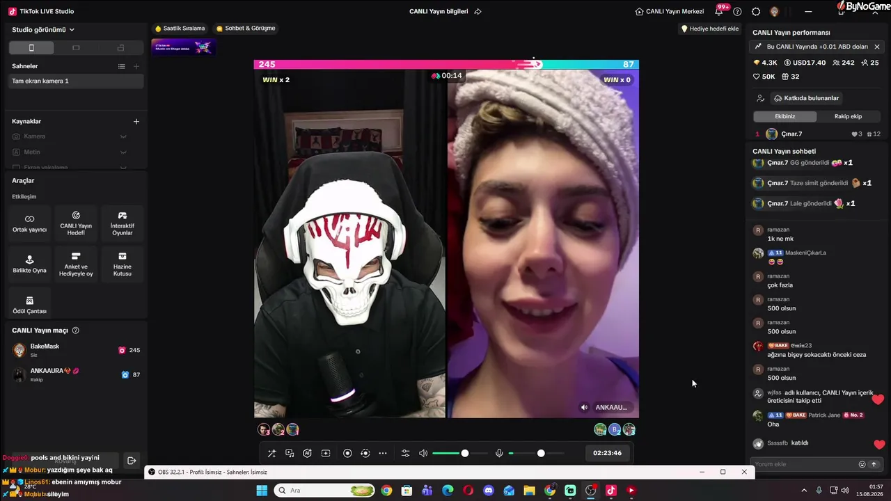This screenshot has height=501, width=891.
Task: Select the dual-screen layout option
Action: [120, 48]
